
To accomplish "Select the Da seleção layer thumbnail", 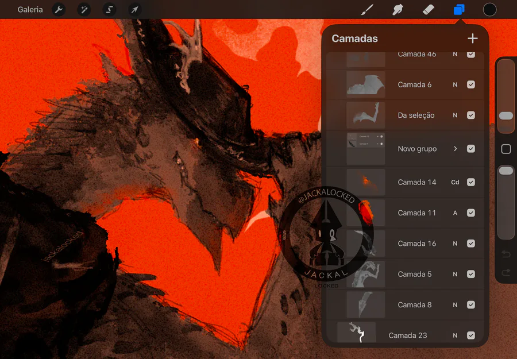I will coord(366,115).
